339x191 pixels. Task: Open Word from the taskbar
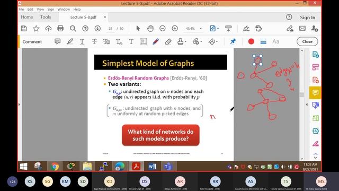[x=152, y=166]
